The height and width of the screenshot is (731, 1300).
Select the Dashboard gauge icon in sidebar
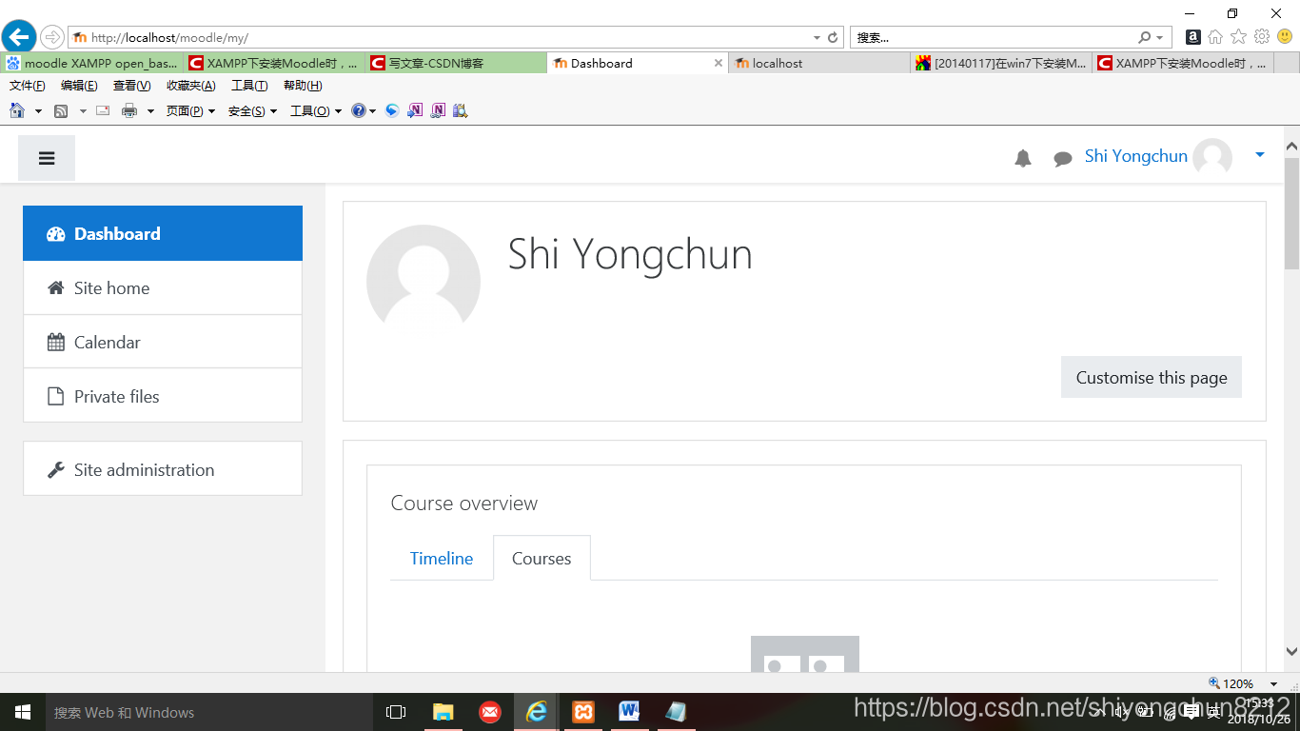[x=55, y=233]
